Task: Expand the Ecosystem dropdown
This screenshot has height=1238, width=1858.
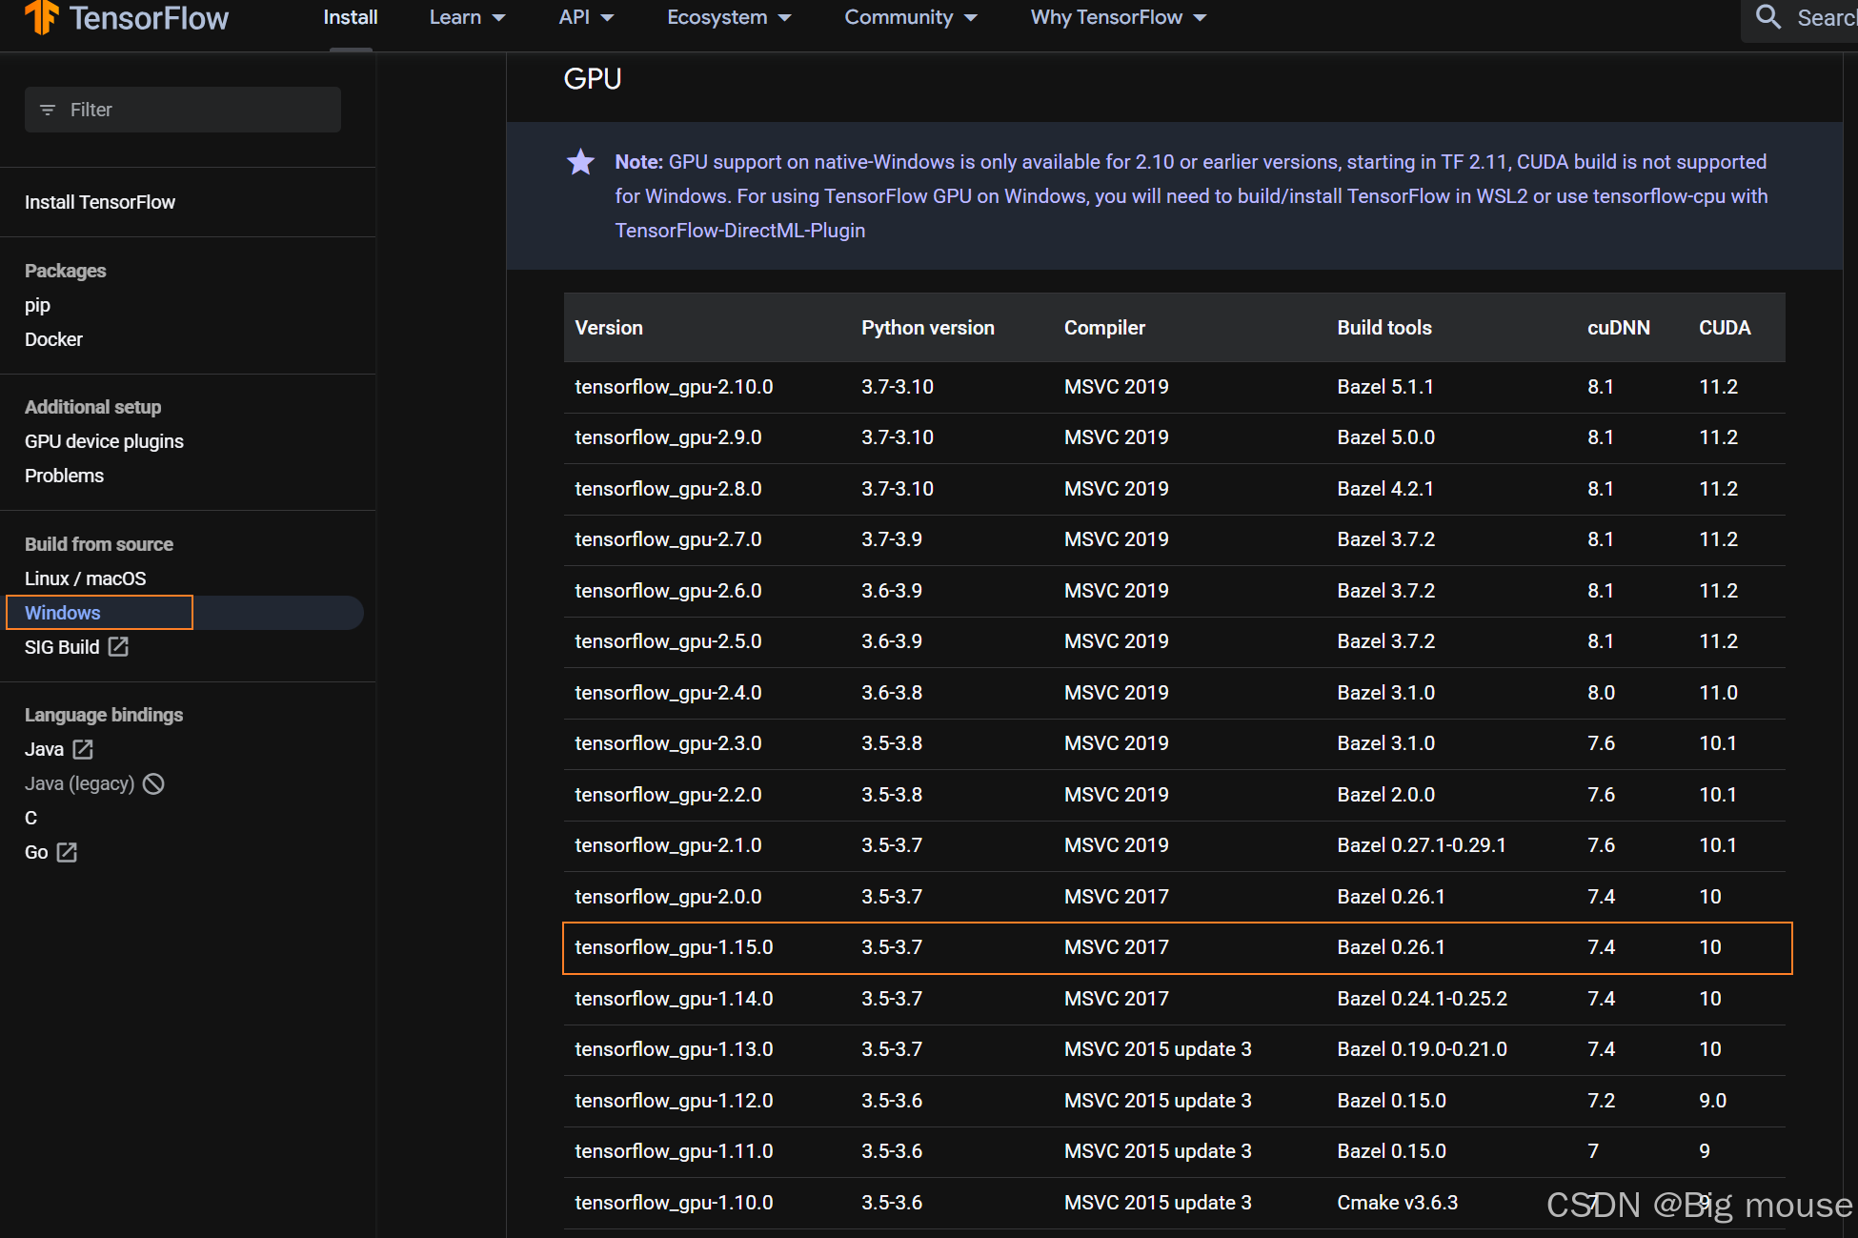Action: (x=729, y=17)
